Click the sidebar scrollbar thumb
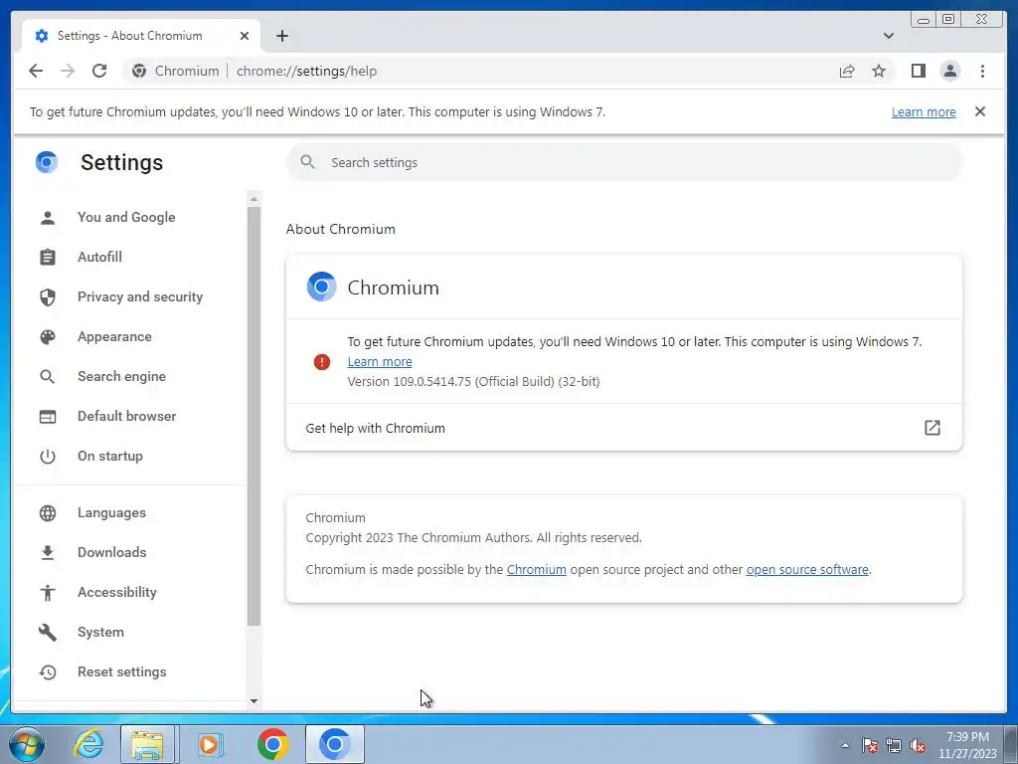 click(254, 416)
